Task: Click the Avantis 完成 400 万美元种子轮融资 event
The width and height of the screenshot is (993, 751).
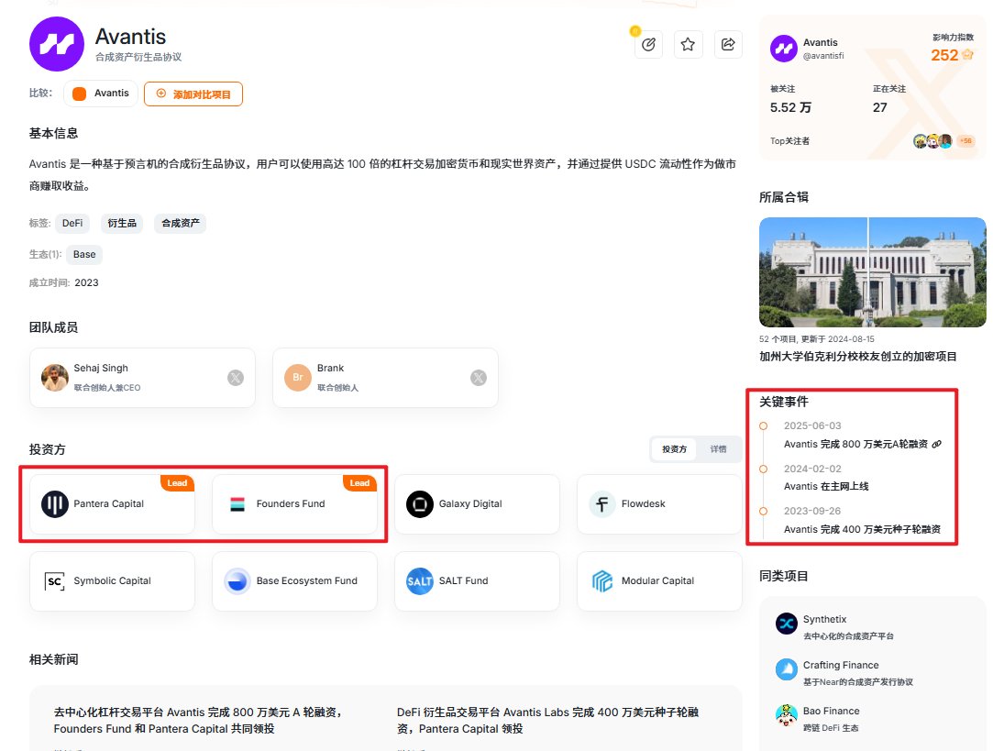Action: pyautogui.click(x=862, y=529)
